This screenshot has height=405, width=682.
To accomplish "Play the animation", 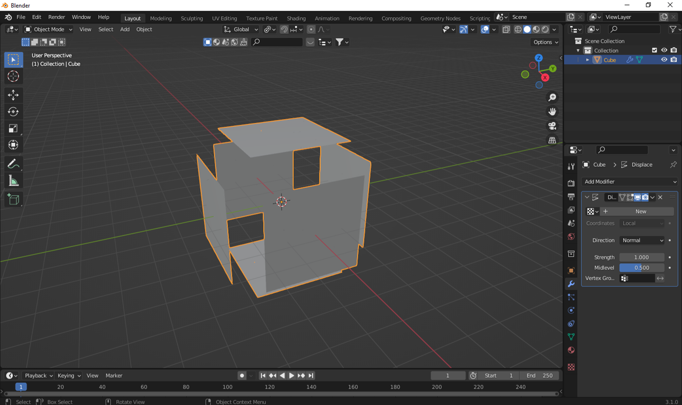I will [x=291, y=375].
